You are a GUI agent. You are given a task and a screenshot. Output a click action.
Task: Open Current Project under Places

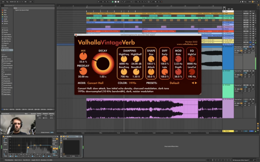(x=8, y=61)
